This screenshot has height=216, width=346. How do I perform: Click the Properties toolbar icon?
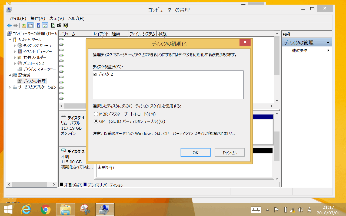click(x=59, y=26)
